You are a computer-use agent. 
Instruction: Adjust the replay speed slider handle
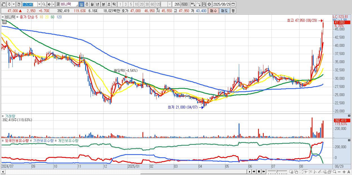[x=277, y=171]
